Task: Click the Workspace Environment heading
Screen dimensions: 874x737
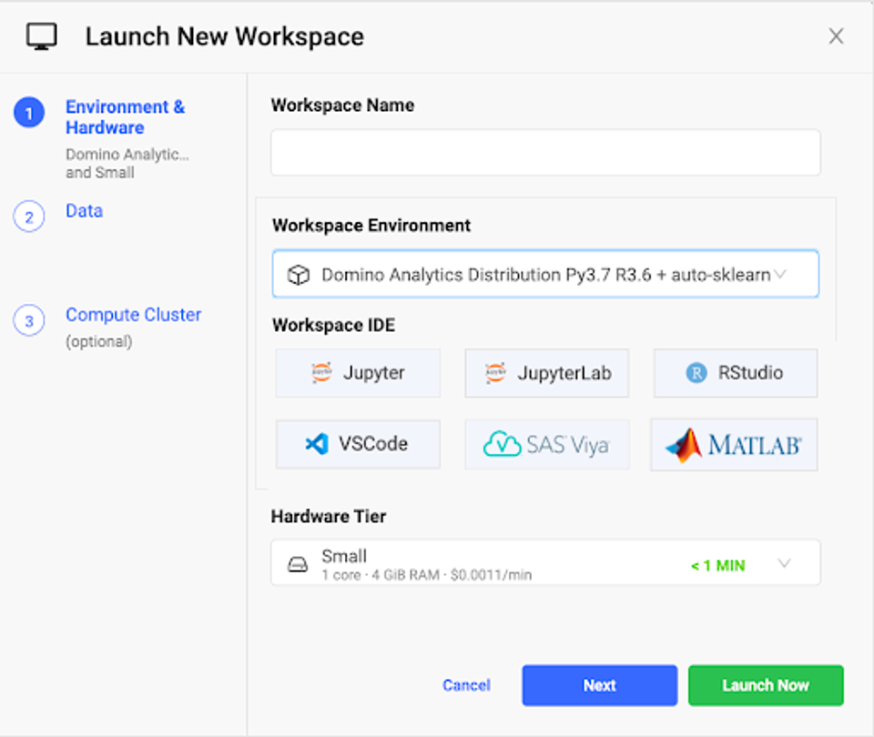Action: click(x=371, y=226)
